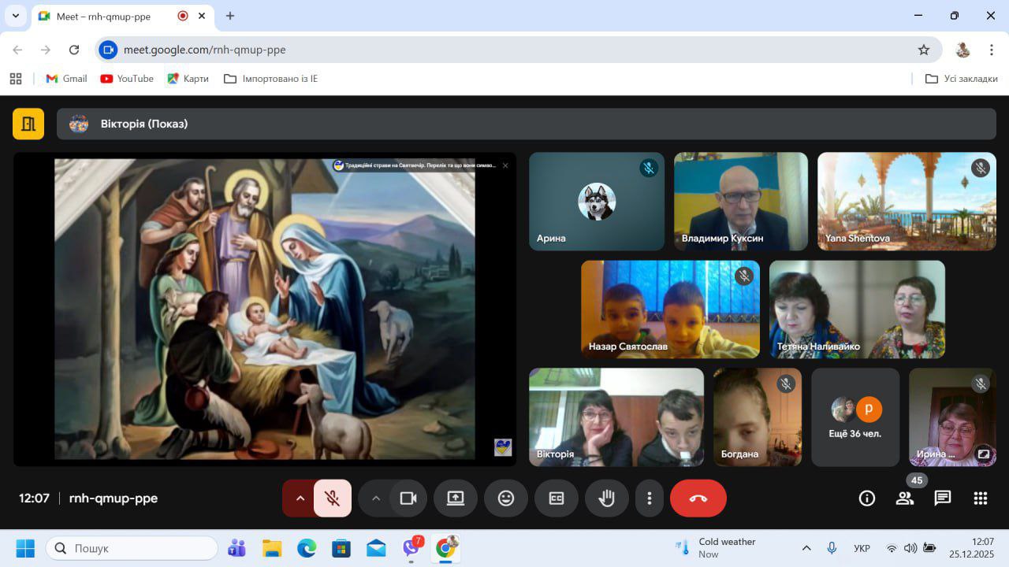Toggle the muted microphone button
Viewport: 1009px width, 567px height.
(x=333, y=498)
